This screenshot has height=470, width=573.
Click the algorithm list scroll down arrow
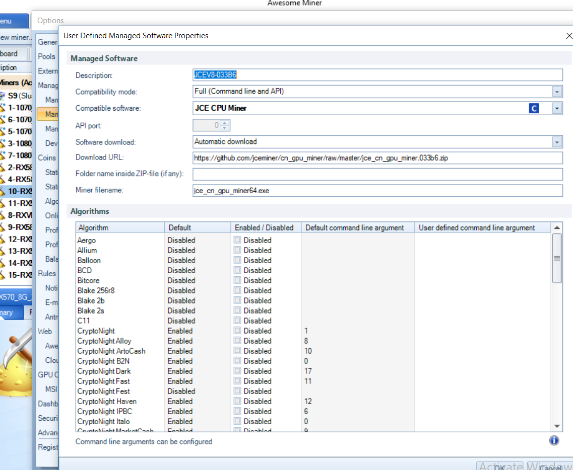[556, 426]
